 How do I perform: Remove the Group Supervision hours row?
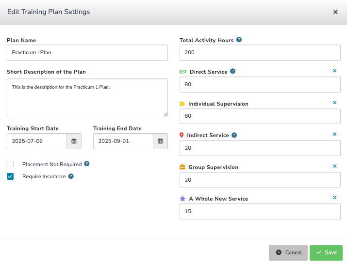click(334, 166)
